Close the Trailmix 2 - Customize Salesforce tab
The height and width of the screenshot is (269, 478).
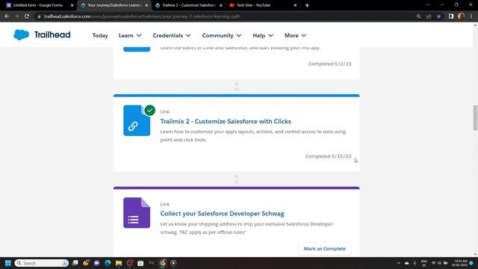[221, 5]
